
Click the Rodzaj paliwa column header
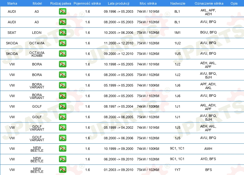click(x=61, y=3)
